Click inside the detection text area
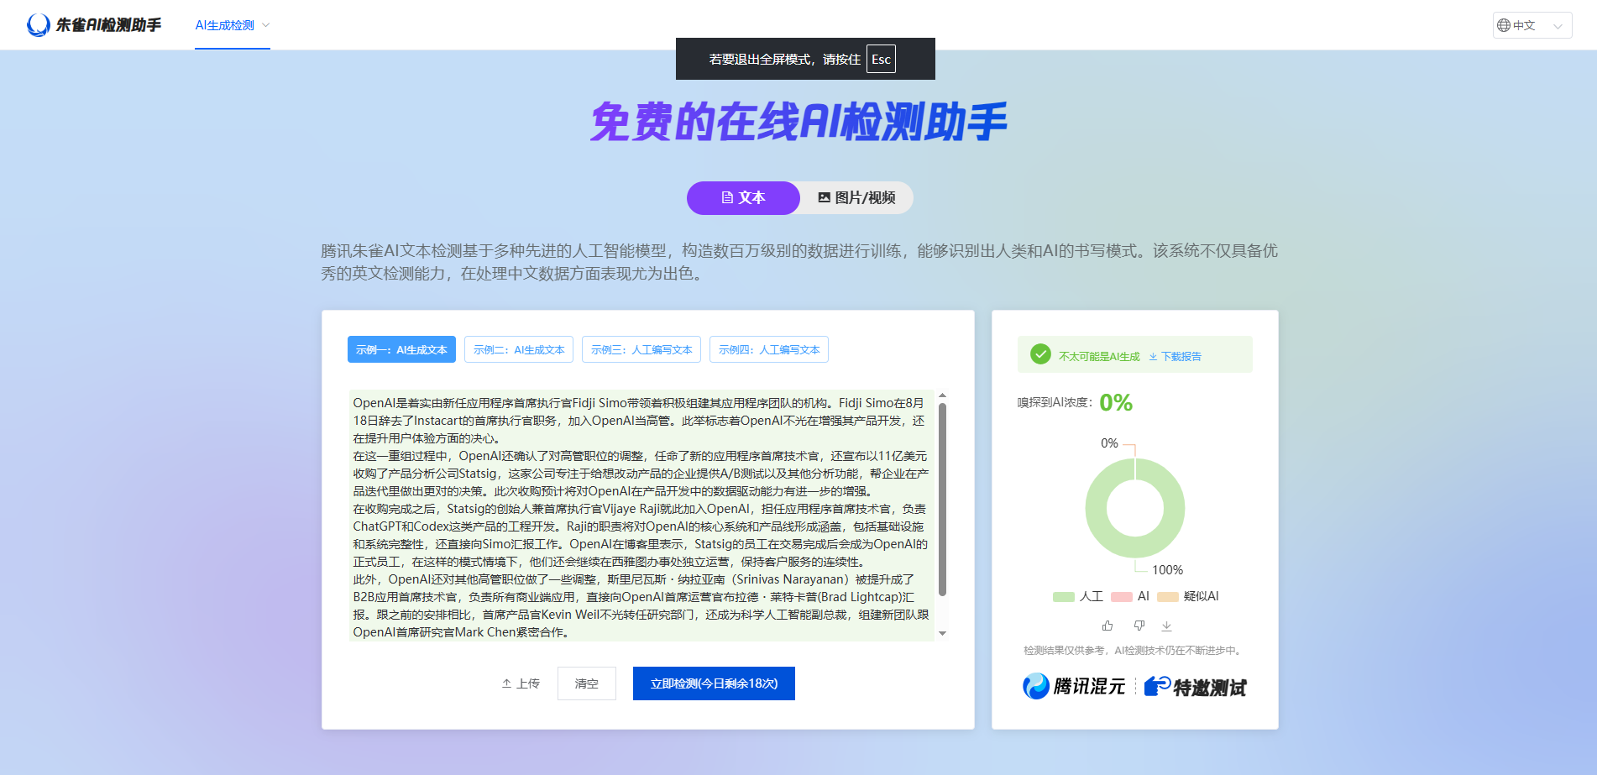The image size is (1597, 775). coord(641,516)
